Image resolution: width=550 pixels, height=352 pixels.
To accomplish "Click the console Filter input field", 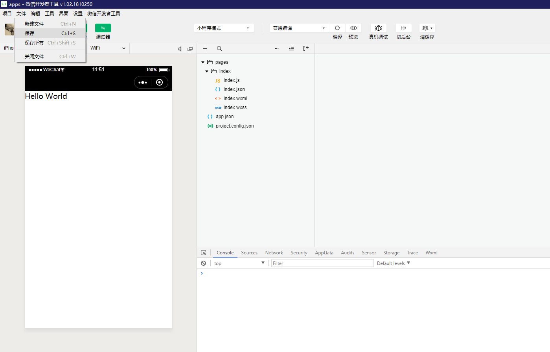I will (322, 263).
